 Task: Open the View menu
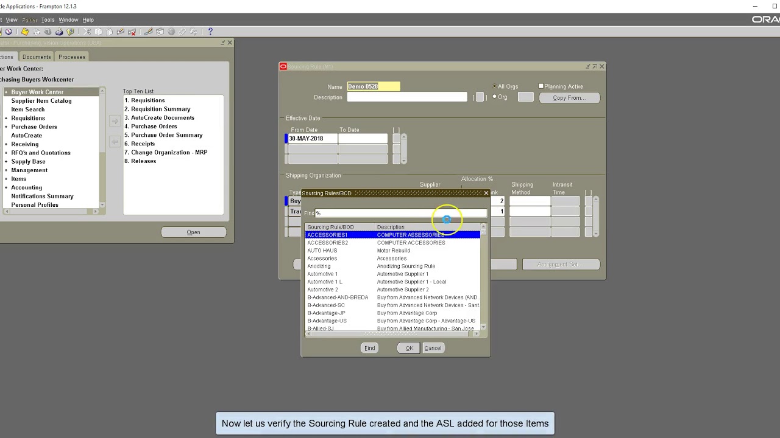pos(12,19)
